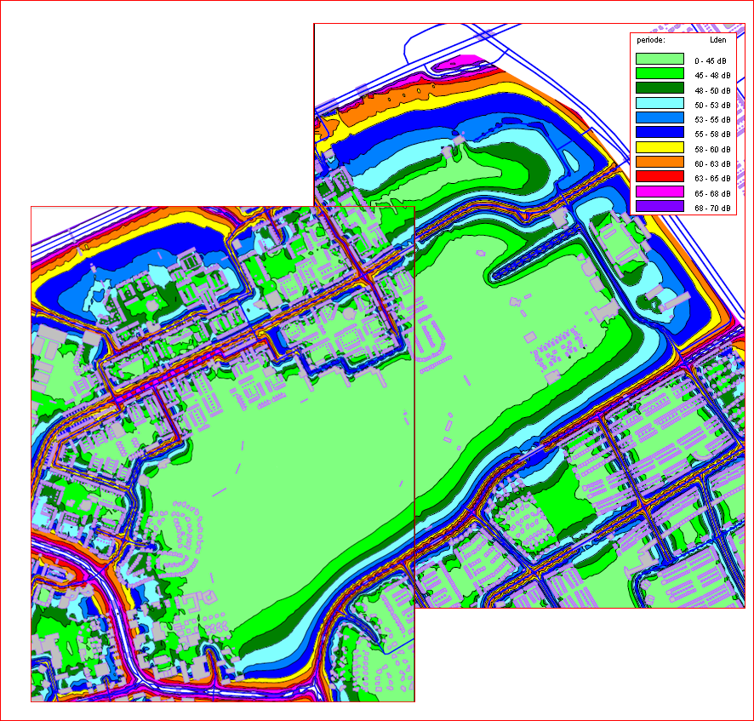
Task: Click the '60 - 63 dB' legend text
Action: tap(712, 163)
